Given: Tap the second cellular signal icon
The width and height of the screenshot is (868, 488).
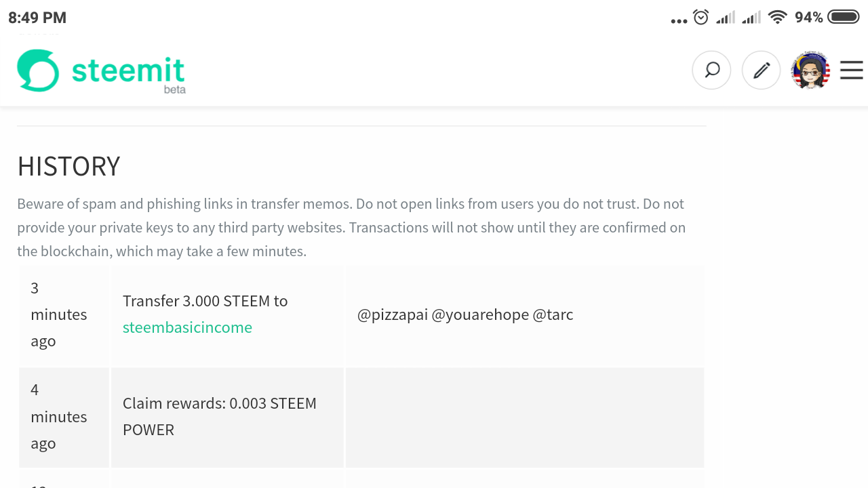Looking at the screenshot, I should pyautogui.click(x=751, y=18).
